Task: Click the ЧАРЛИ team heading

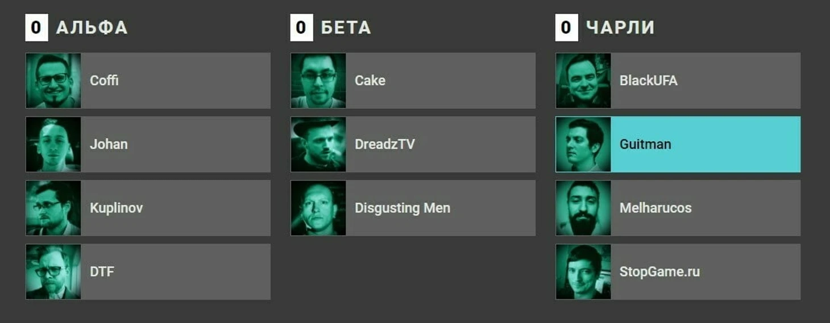Action: [620, 28]
